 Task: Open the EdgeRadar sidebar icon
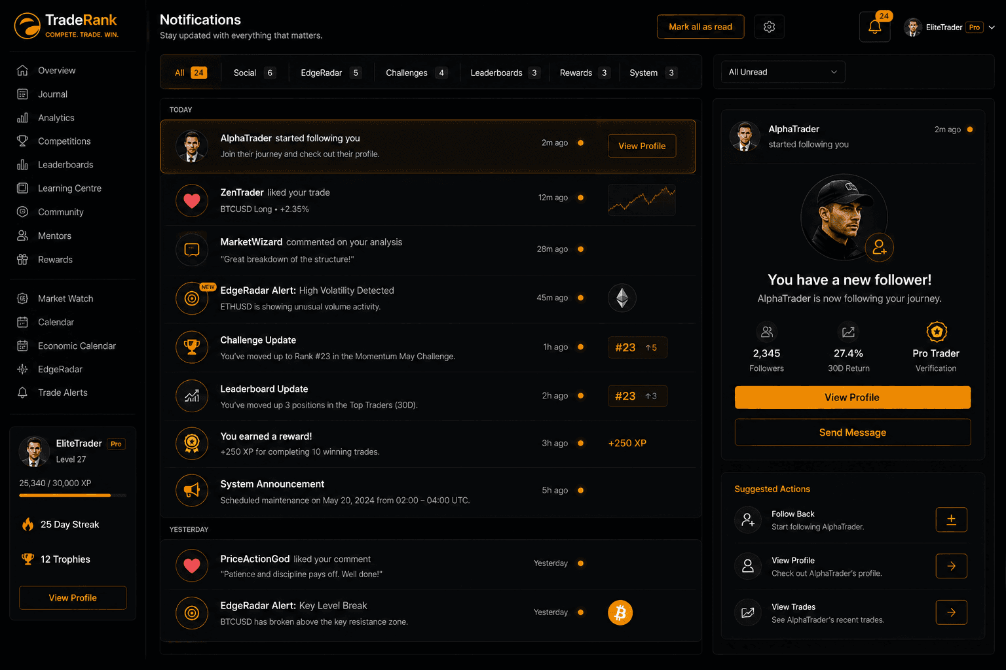pos(22,369)
